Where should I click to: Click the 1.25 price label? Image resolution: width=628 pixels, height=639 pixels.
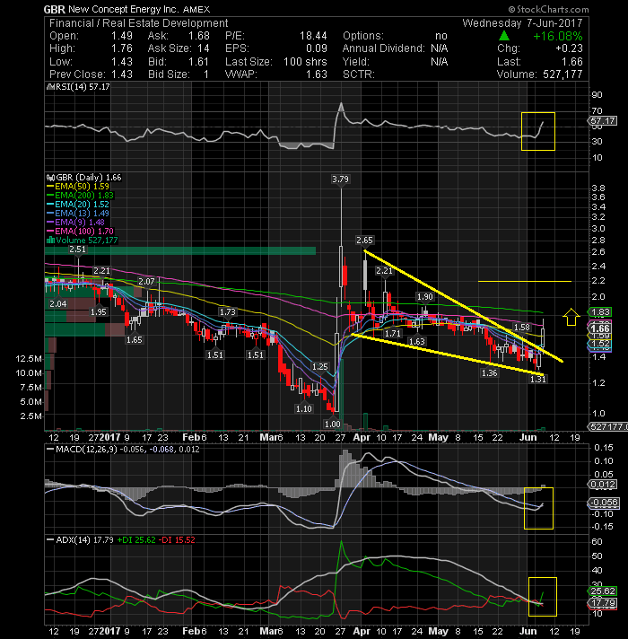point(319,366)
